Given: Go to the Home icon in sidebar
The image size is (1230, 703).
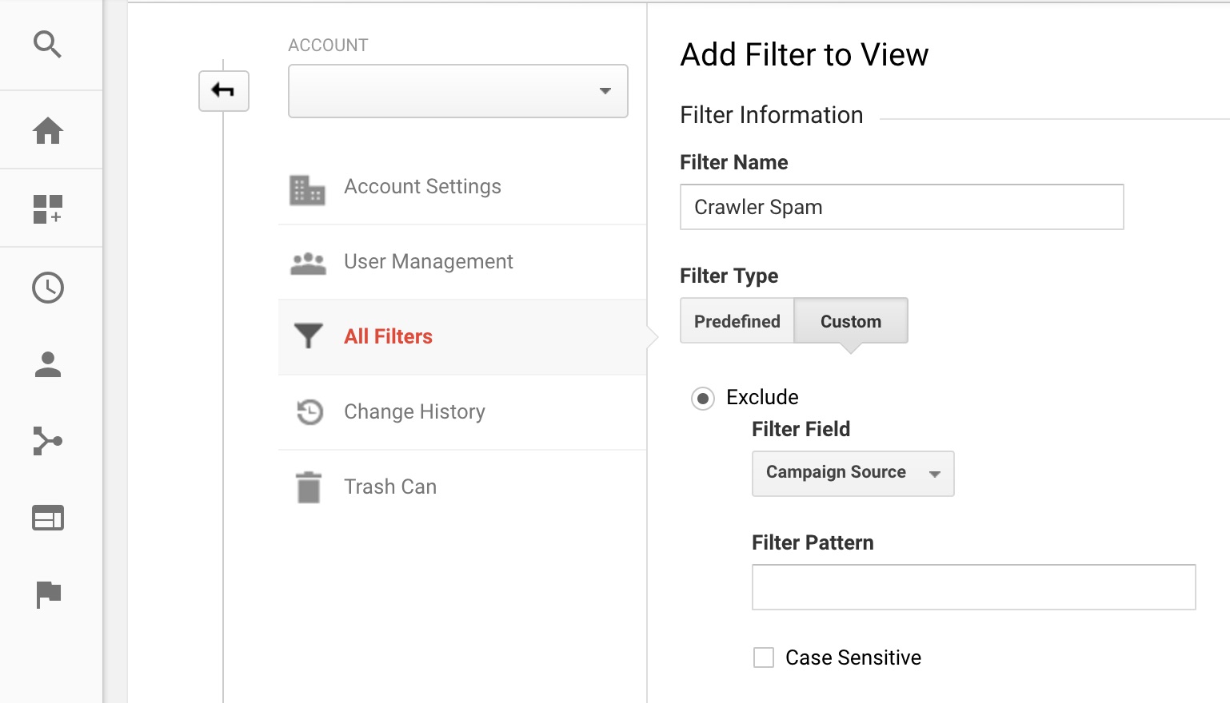Looking at the screenshot, I should click(x=48, y=130).
